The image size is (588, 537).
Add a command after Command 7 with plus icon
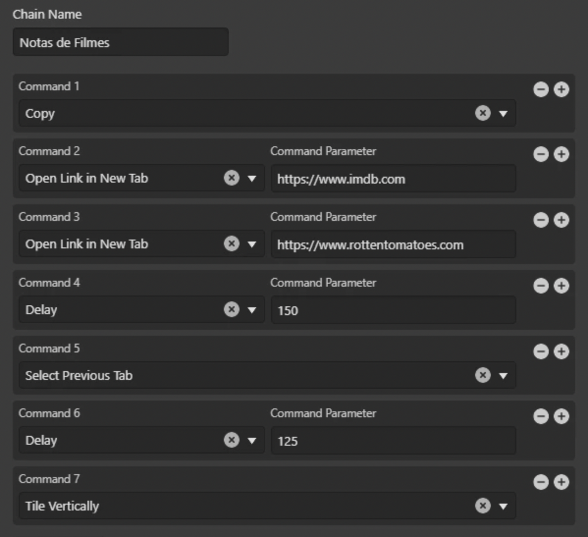[561, 482]
